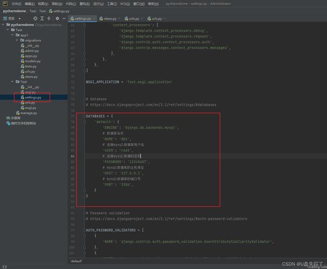Open the 代码(C) Code menu
327x269 pixels.
tap(71, 4)
